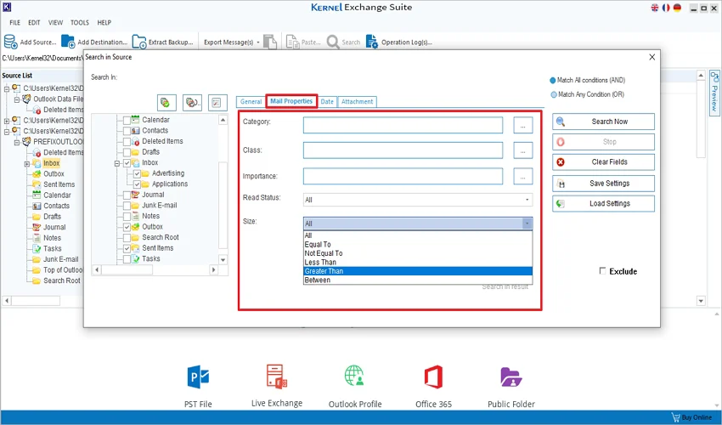
Task: Choose Equal To in Size list
Action: (x=418, y=244)
